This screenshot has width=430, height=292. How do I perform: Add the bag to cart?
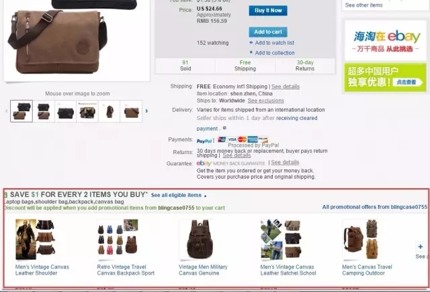coord(268,32)
